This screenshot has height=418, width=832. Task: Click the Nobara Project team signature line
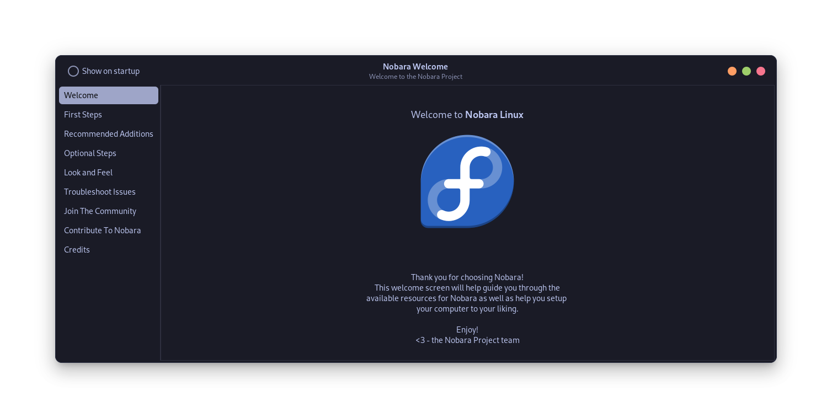click(x=467, y=340)
